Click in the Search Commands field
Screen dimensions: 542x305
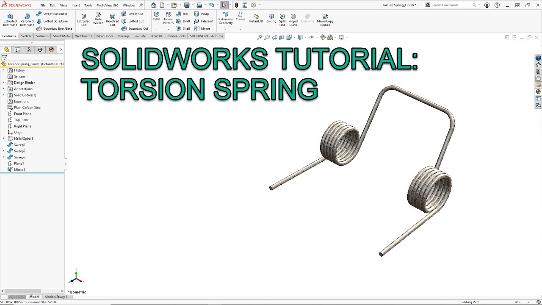pyautogui.click(x=451, y=5)
